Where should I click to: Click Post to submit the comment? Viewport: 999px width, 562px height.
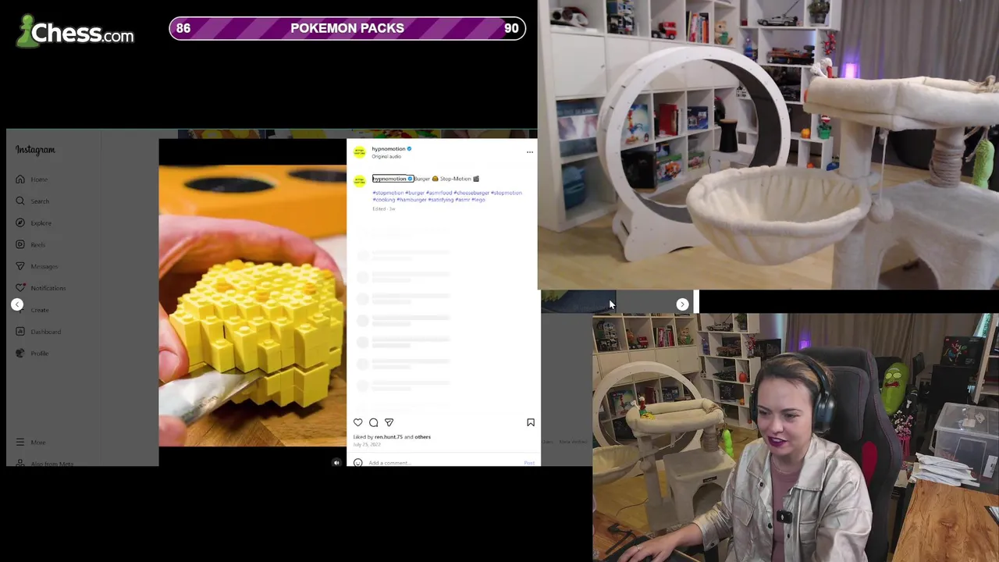pyautogui.click(x=529, y=463)
